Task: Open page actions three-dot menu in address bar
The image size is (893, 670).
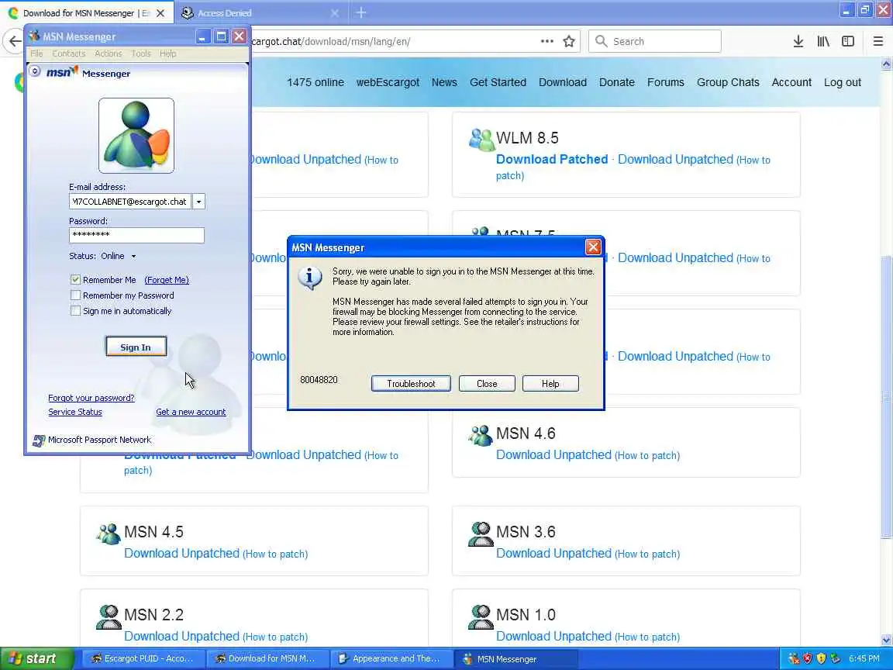Action: point(546,41)
